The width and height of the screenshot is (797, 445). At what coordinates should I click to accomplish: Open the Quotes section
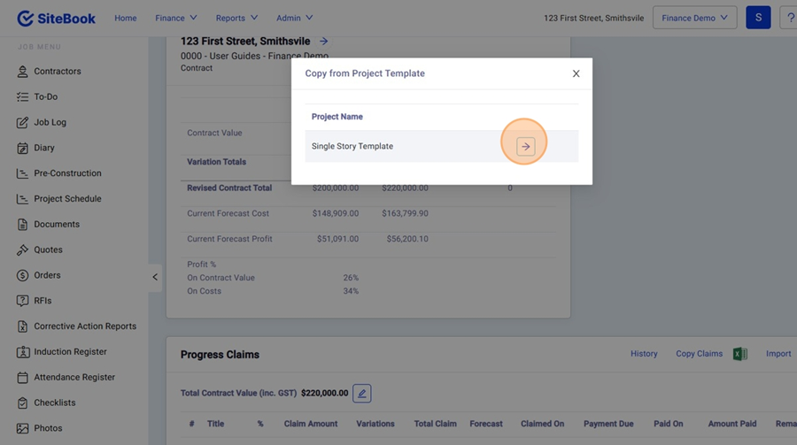point(48,250)
